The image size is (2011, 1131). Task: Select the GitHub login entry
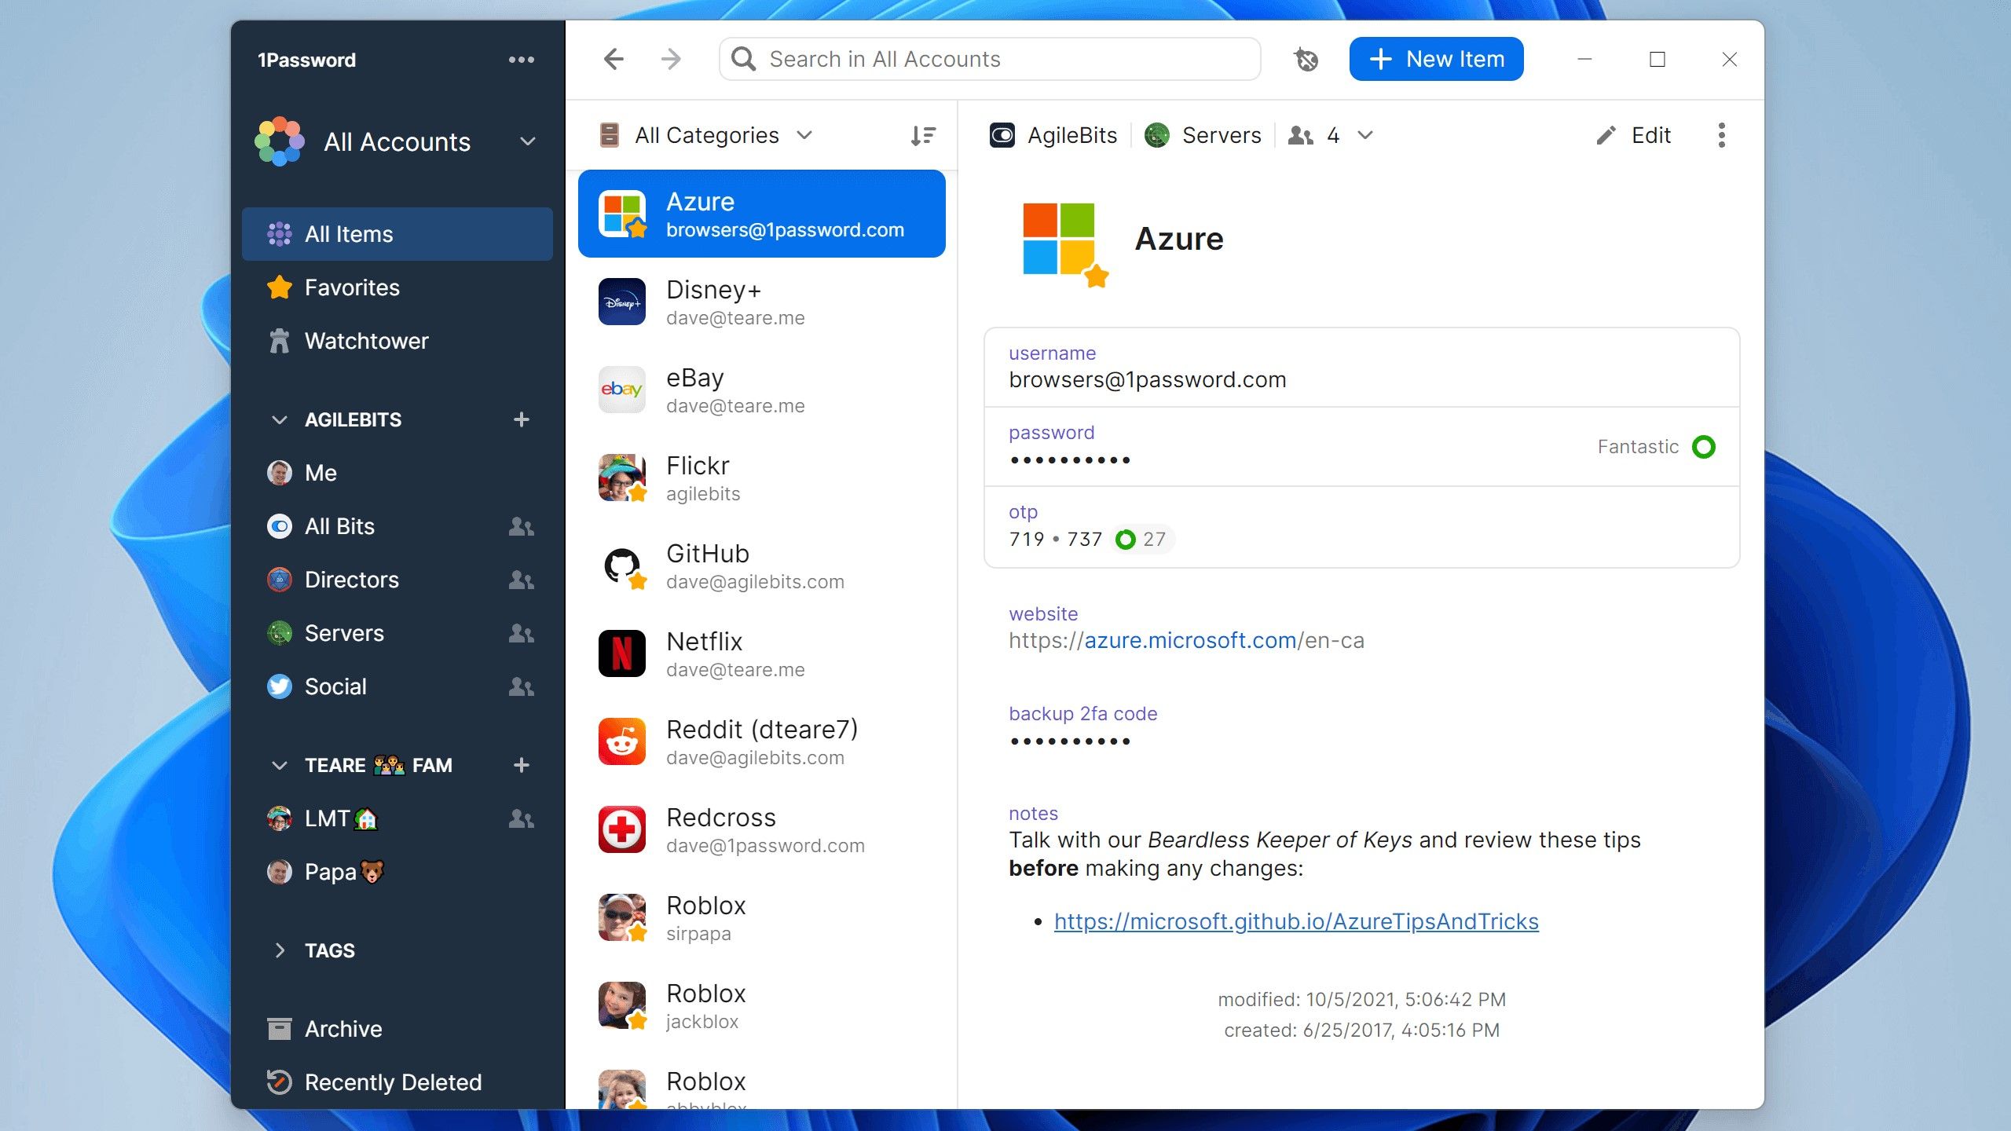point(762,565)
